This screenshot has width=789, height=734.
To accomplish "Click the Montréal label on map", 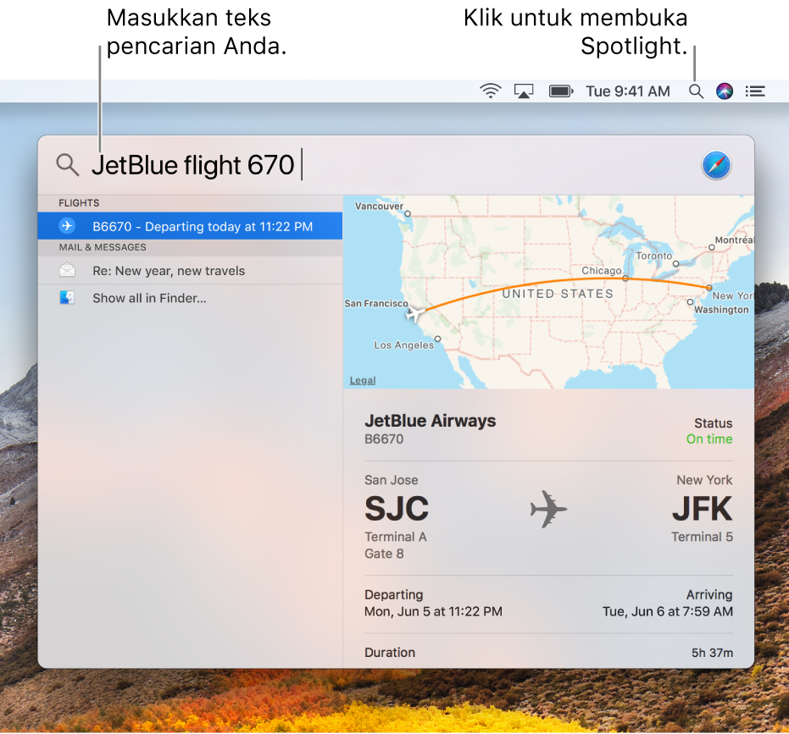I will 734,240.
